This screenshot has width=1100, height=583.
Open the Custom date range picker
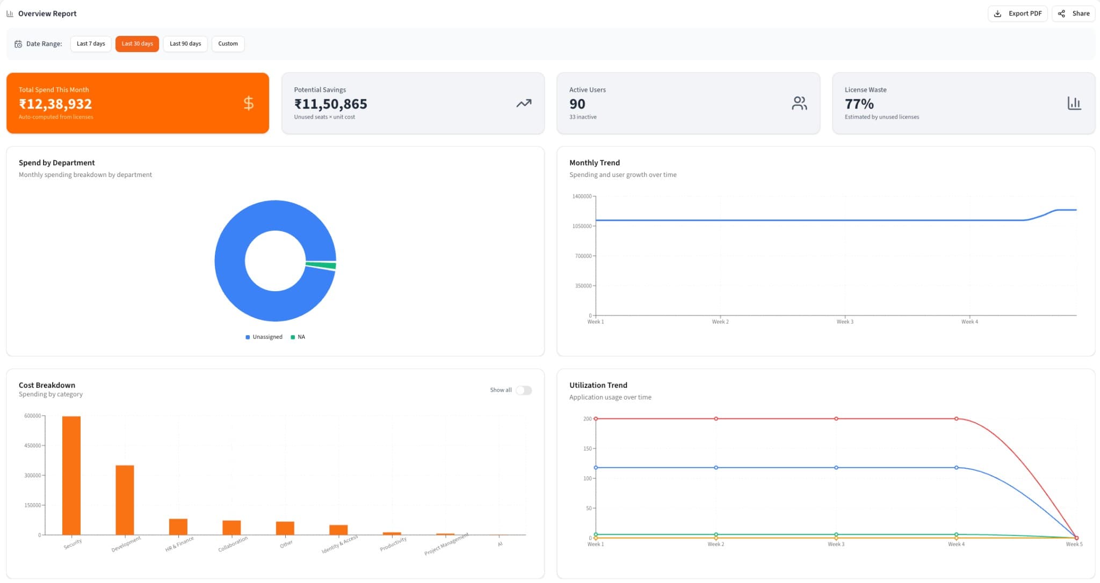click(x=228, y=43)
